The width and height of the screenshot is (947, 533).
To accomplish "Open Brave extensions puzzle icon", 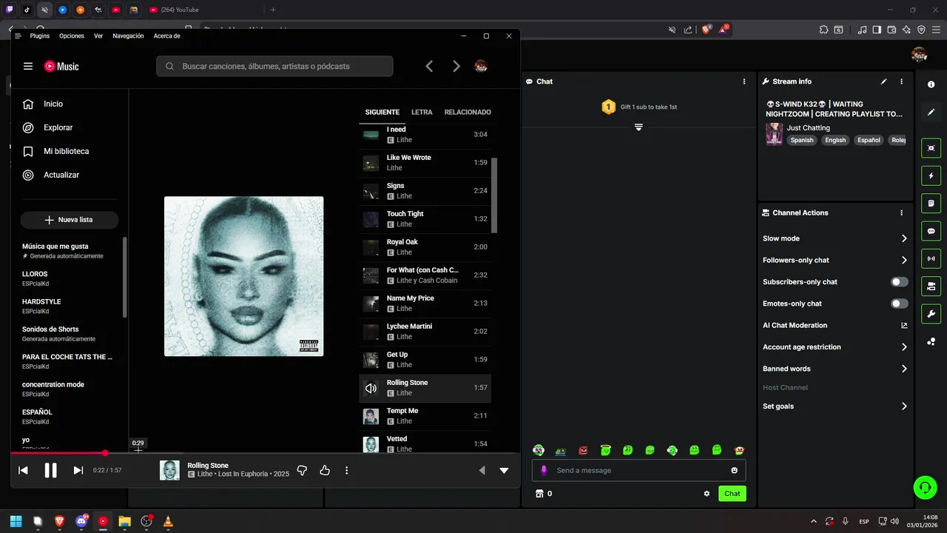I will [x=823, y=30].
